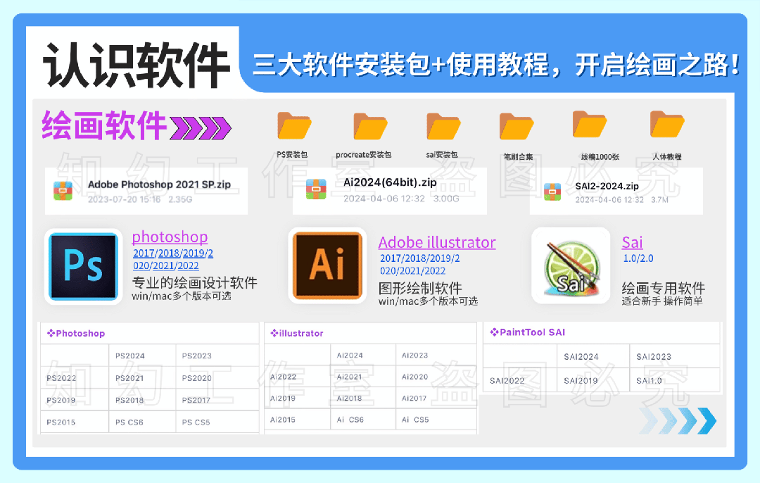Click the 绘画专用软件 description

coord(663,288)
